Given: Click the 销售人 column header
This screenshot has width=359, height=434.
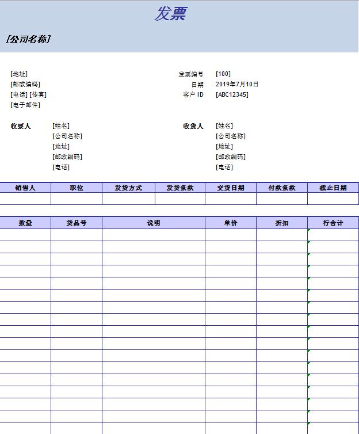Looking at the screenshot, I should [x=25, y=188].
